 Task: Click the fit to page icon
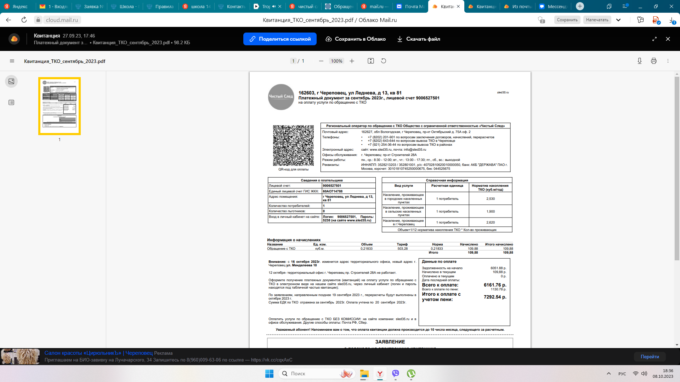tap(371, 61)
